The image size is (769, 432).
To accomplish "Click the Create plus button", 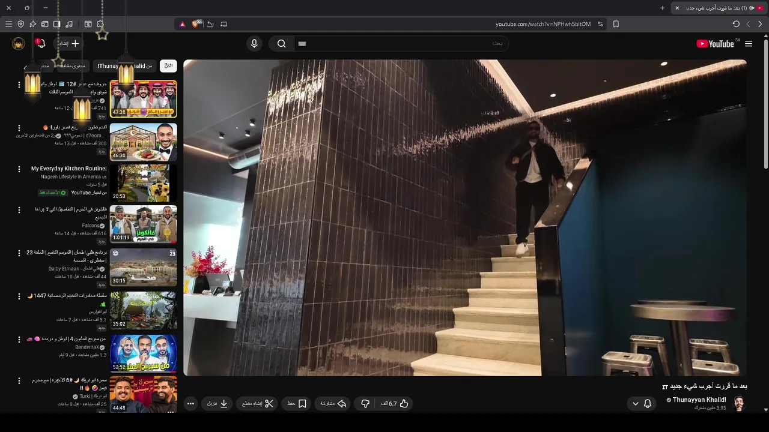I will click(x=69, y=43).
